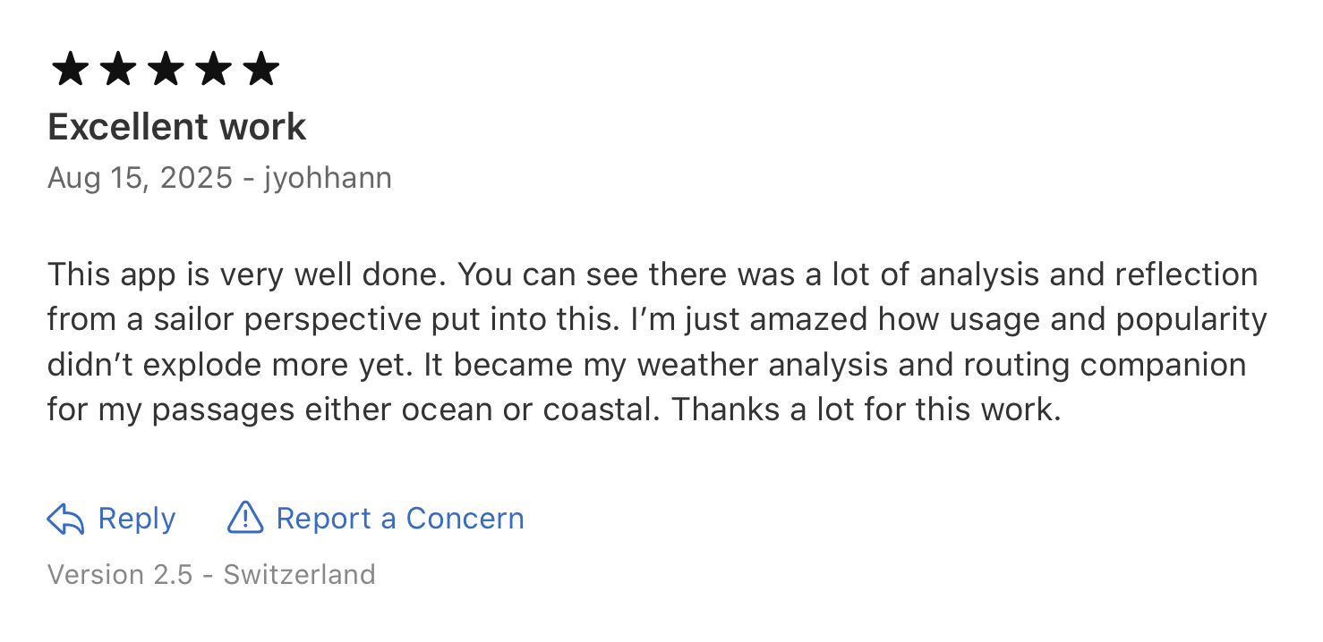This screenshot has height=642, width=1323.
Task: Click the Aug 15, 2025 date
Action: pos(140,178)
